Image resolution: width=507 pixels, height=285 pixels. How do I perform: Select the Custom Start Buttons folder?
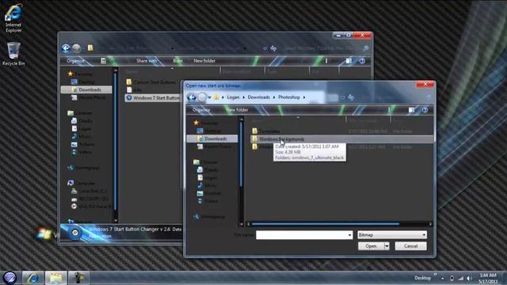tap(151, 82)
